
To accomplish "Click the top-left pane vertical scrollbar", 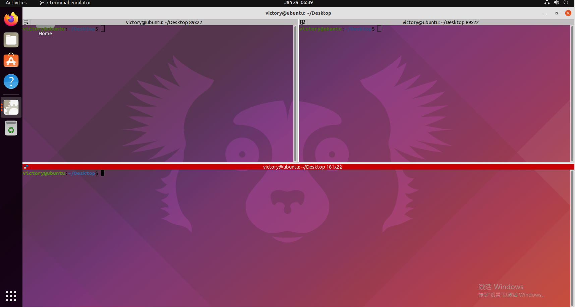I will coord(295,94).
